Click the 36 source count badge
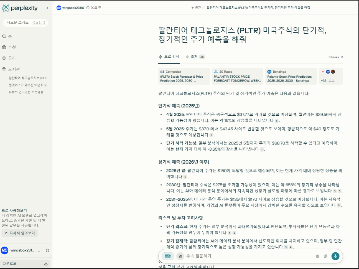Image resolution: width=359 pixels, height=269 pixels. [x=202, y=57]
